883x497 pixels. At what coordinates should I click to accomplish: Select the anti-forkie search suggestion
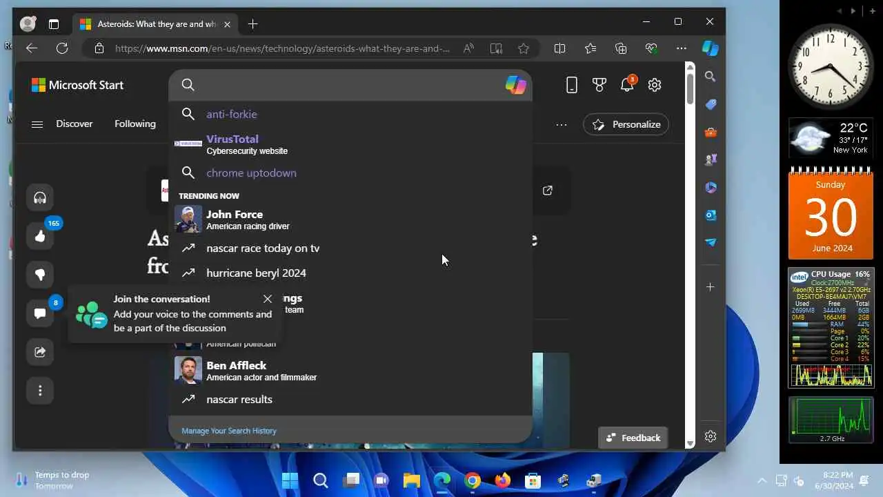(350, 114)
